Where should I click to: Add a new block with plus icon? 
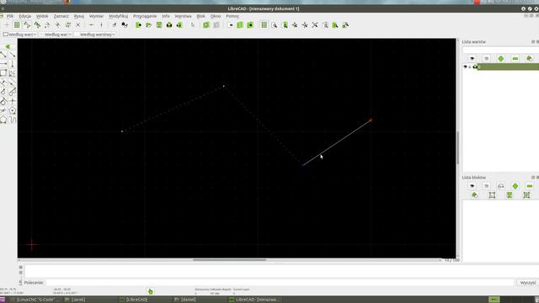click(515, 186)
